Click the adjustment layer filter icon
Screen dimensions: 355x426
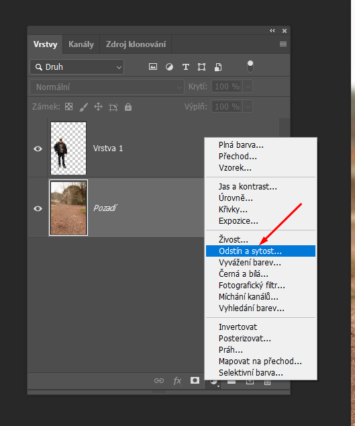coord(169,67)
